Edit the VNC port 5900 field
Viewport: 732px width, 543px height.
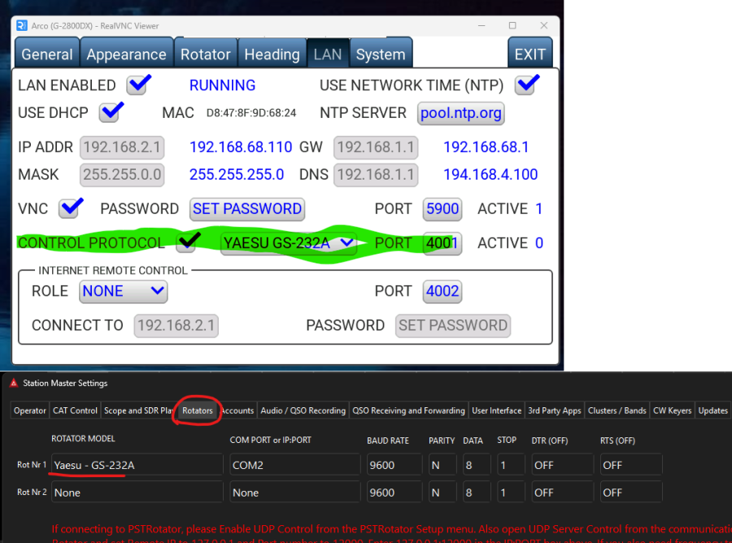pyautogui.click(x=442, y=209)
